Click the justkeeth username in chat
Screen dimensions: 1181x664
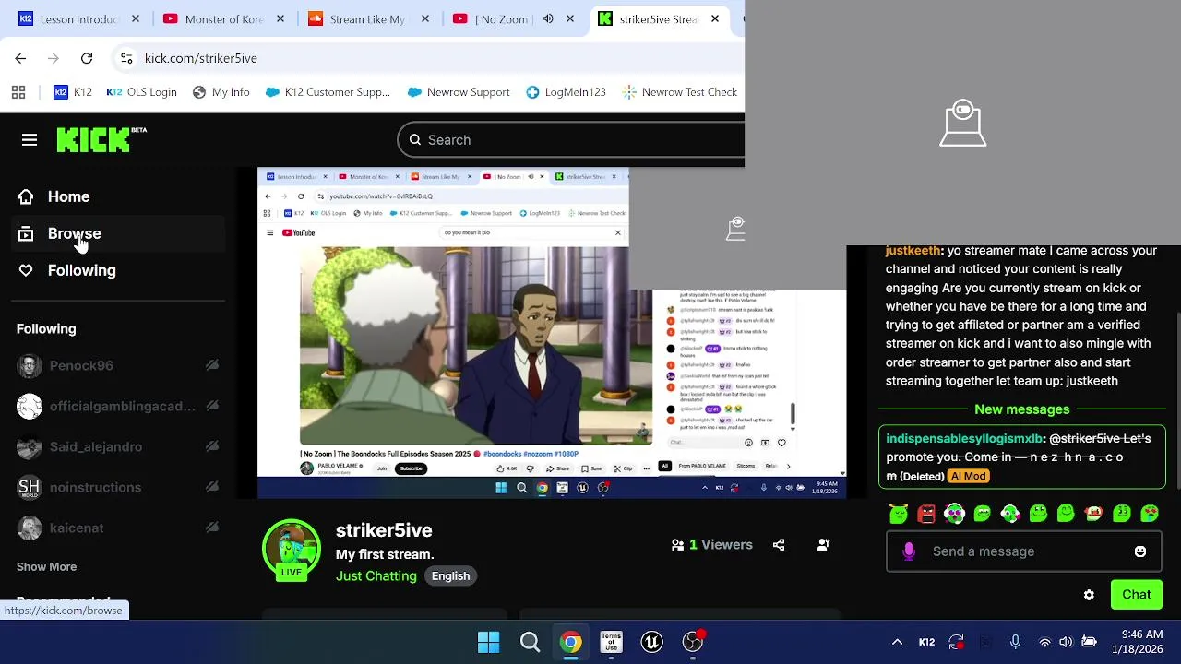[913, 251]
